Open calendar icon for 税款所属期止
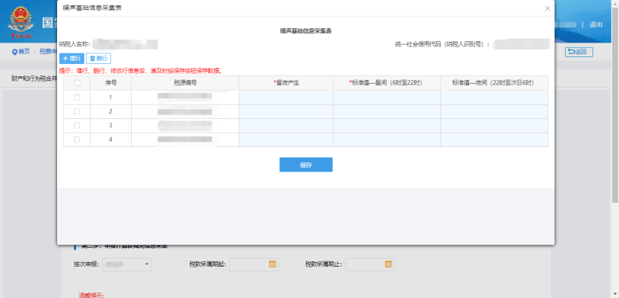Screen dimensions: 619x298 [x=388, y=264]
